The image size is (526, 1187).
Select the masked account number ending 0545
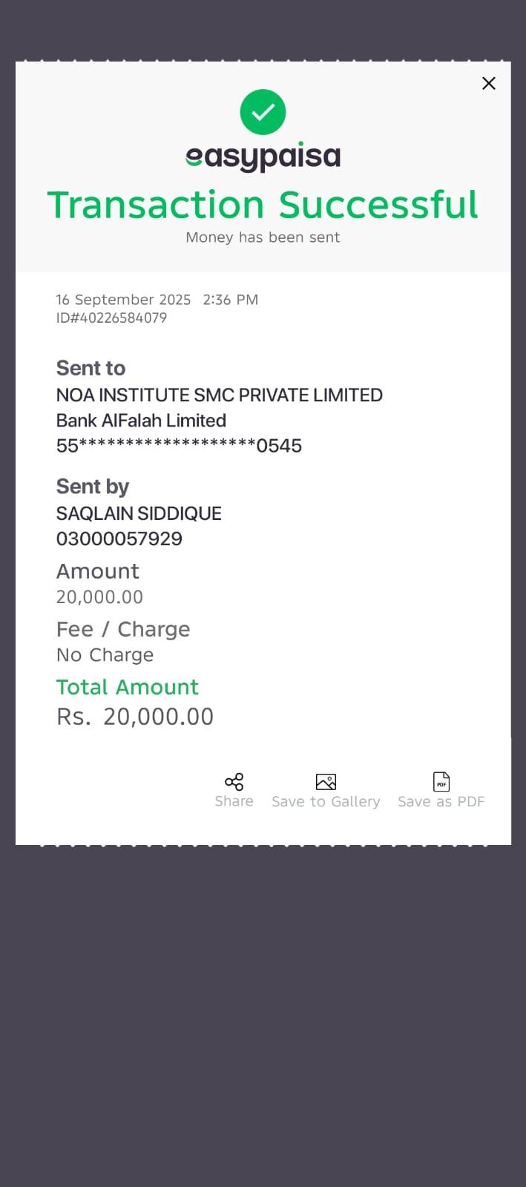tap(179, 446)
